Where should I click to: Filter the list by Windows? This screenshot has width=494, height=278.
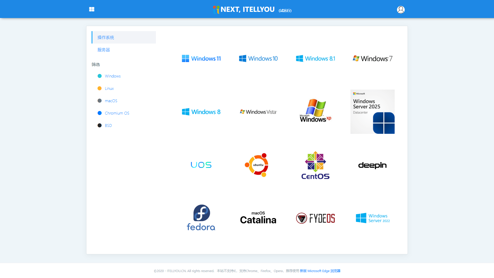(113, 76)
